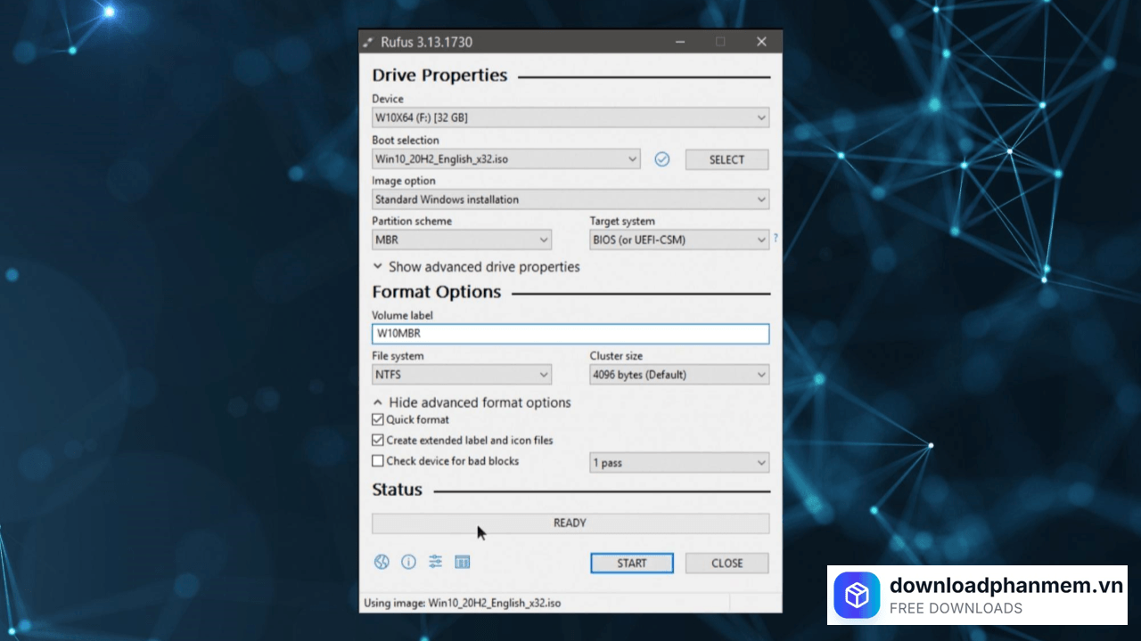Screen dimensions: 1141x641
Task: Minimize the Rufus window
Action: [x=679, y=42]
